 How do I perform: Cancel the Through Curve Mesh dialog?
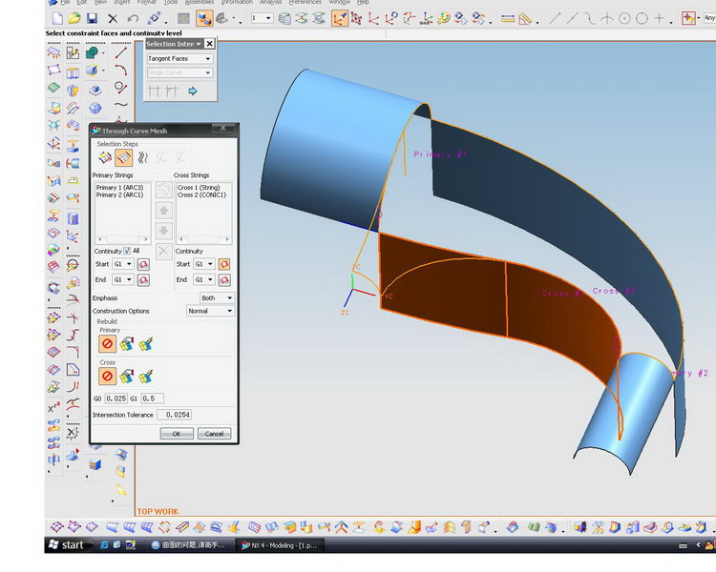tap(214, 434)
